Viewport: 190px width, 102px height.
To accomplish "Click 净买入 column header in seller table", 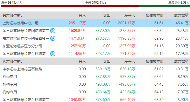I will pos(129,61).
